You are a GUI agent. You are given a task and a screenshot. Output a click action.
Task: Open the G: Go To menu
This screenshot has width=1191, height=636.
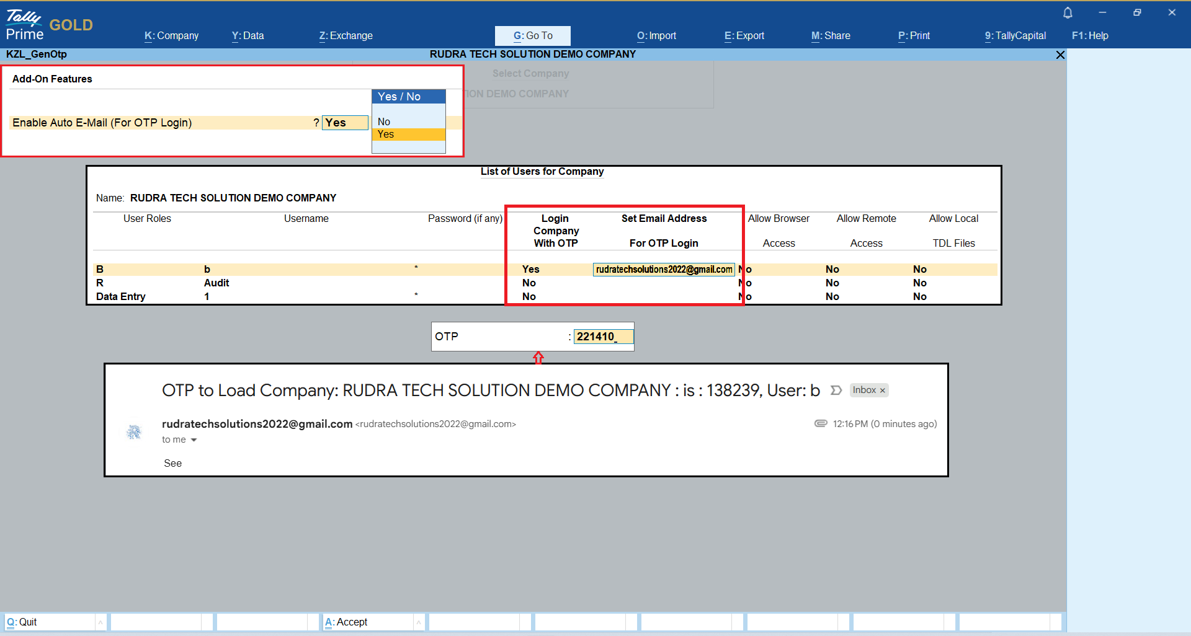pos(532,36)
